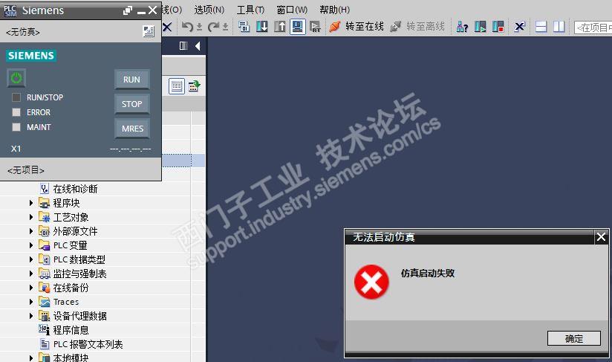The height and width of the screenshot is (362, 612).
Task: Click 确定 in the error dialog
Action: (573, 338)
